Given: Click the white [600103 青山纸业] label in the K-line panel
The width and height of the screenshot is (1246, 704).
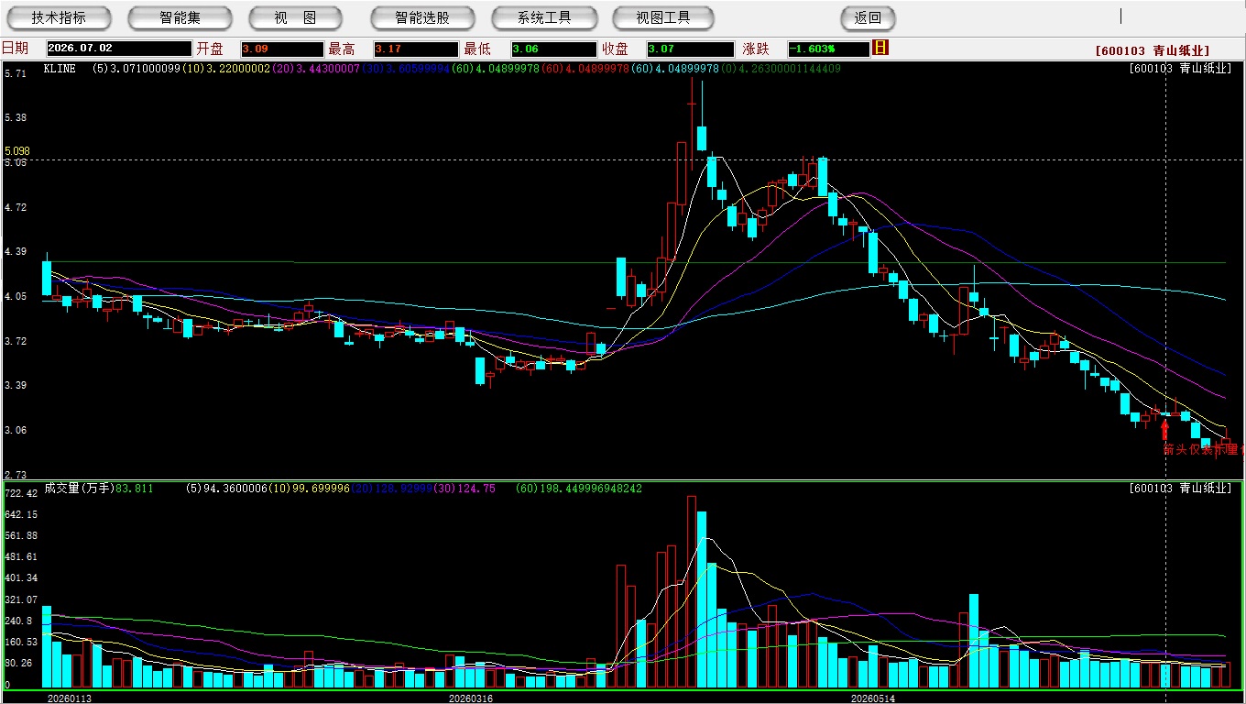Looking at the screenshot, I should (1180, 69).
